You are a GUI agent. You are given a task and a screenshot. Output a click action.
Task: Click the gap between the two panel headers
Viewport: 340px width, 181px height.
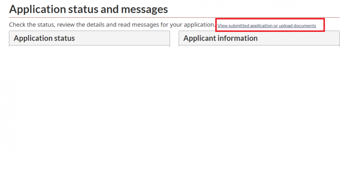[174, 39]
